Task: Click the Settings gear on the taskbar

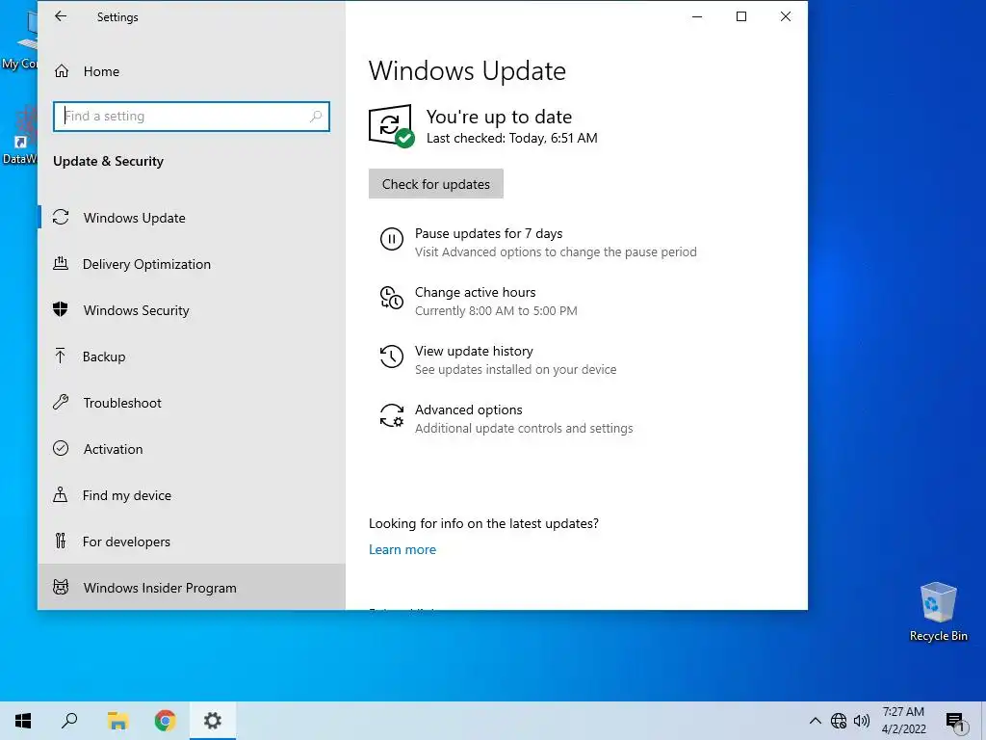Action: tap(213, 721)
